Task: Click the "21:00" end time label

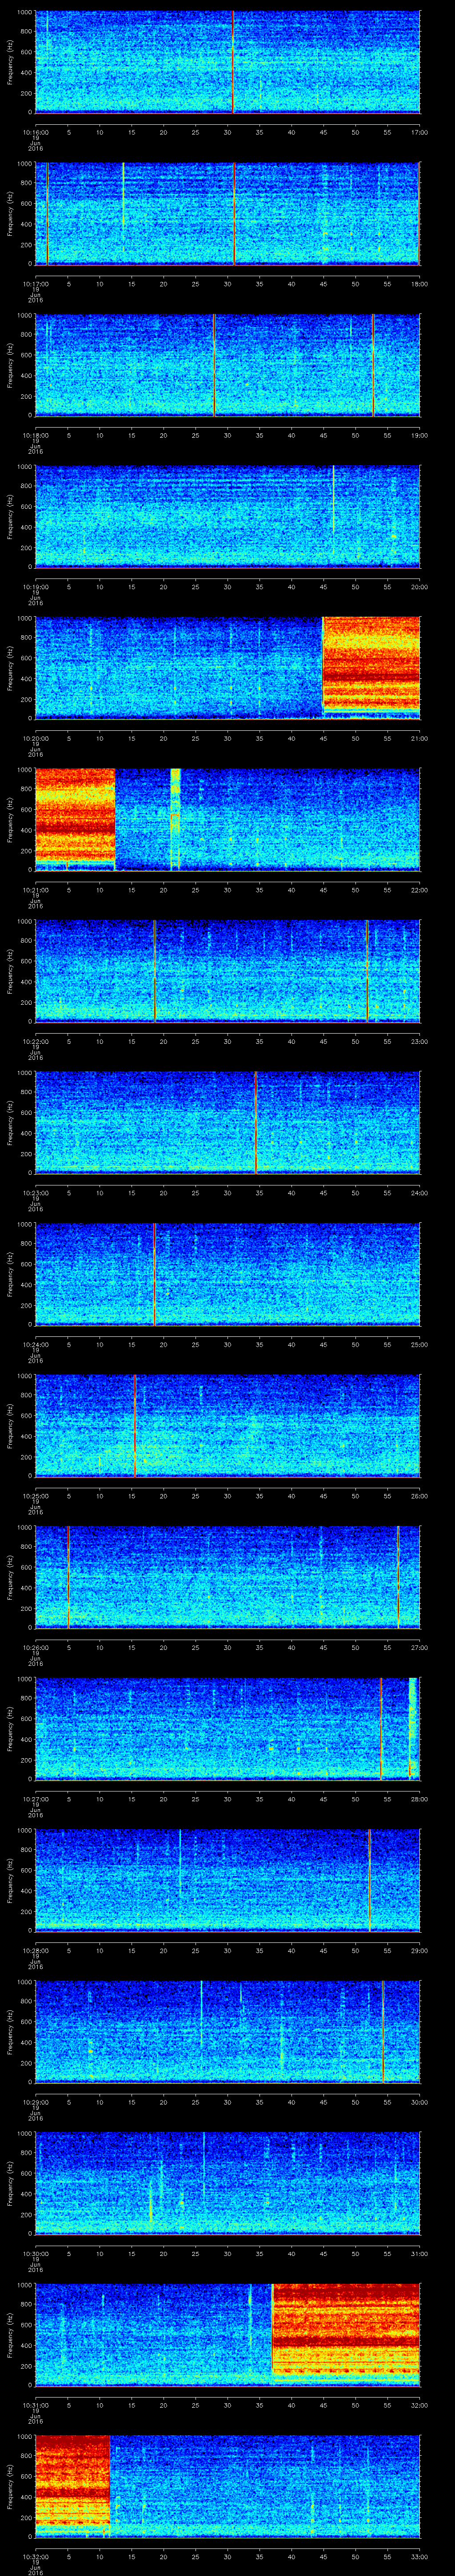Action: tap(420, 738)
